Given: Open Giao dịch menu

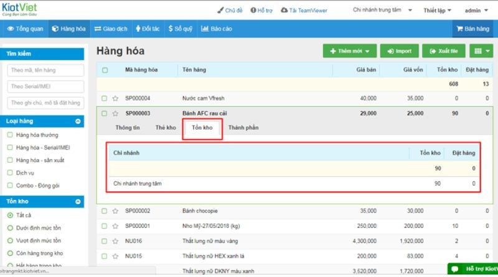Looking at the screenshot, I should pos(111,29).
